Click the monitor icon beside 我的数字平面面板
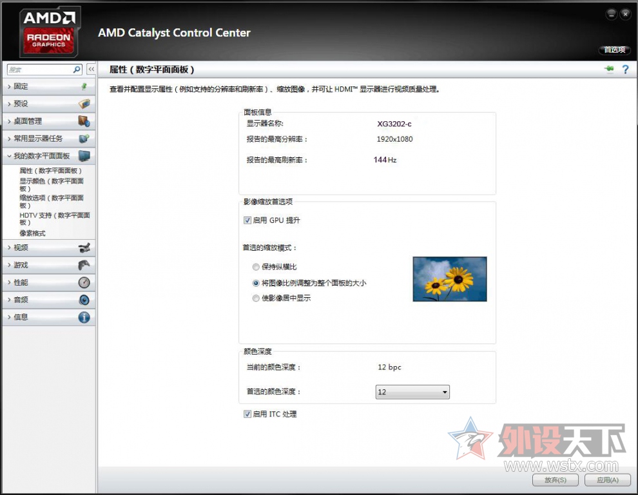638x495 pixels. (x=84, y=156)
